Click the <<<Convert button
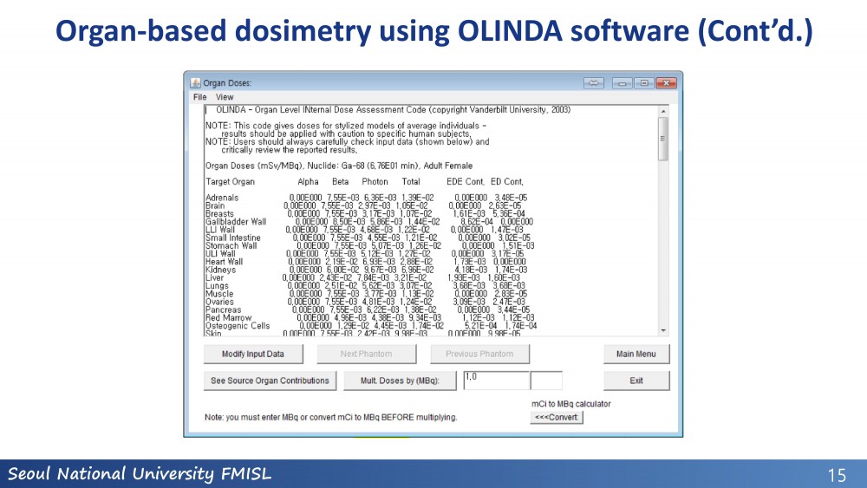The image size is (867, 488). click(557, 417)
